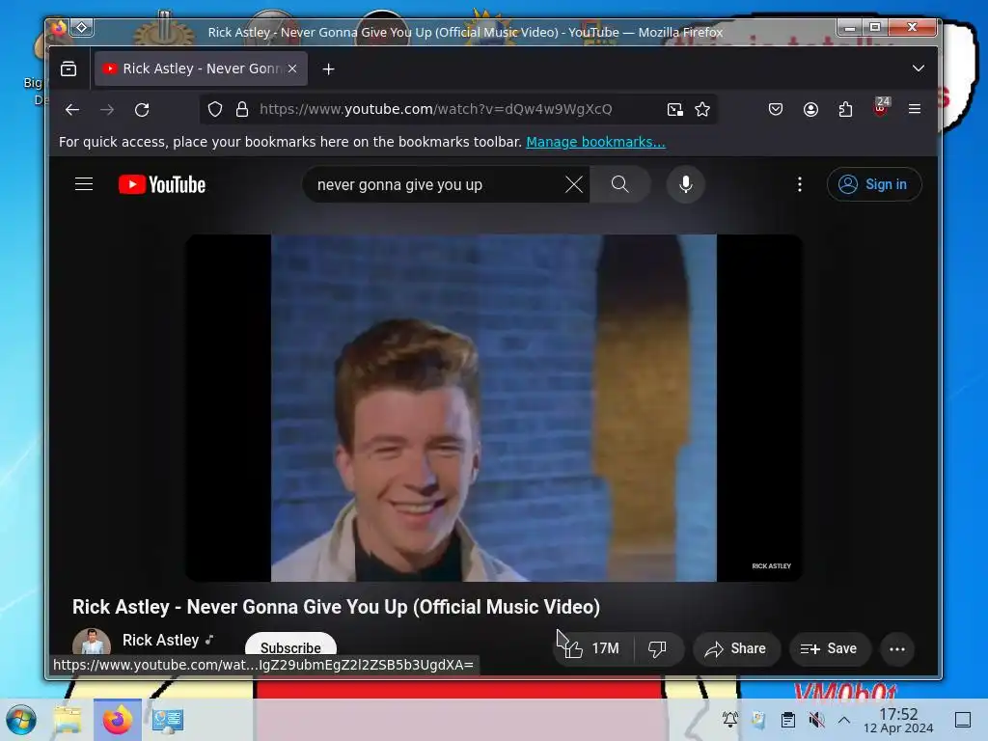Open the Pocket save icon
Screen dimensions: 988x741
tap(776, 110)
